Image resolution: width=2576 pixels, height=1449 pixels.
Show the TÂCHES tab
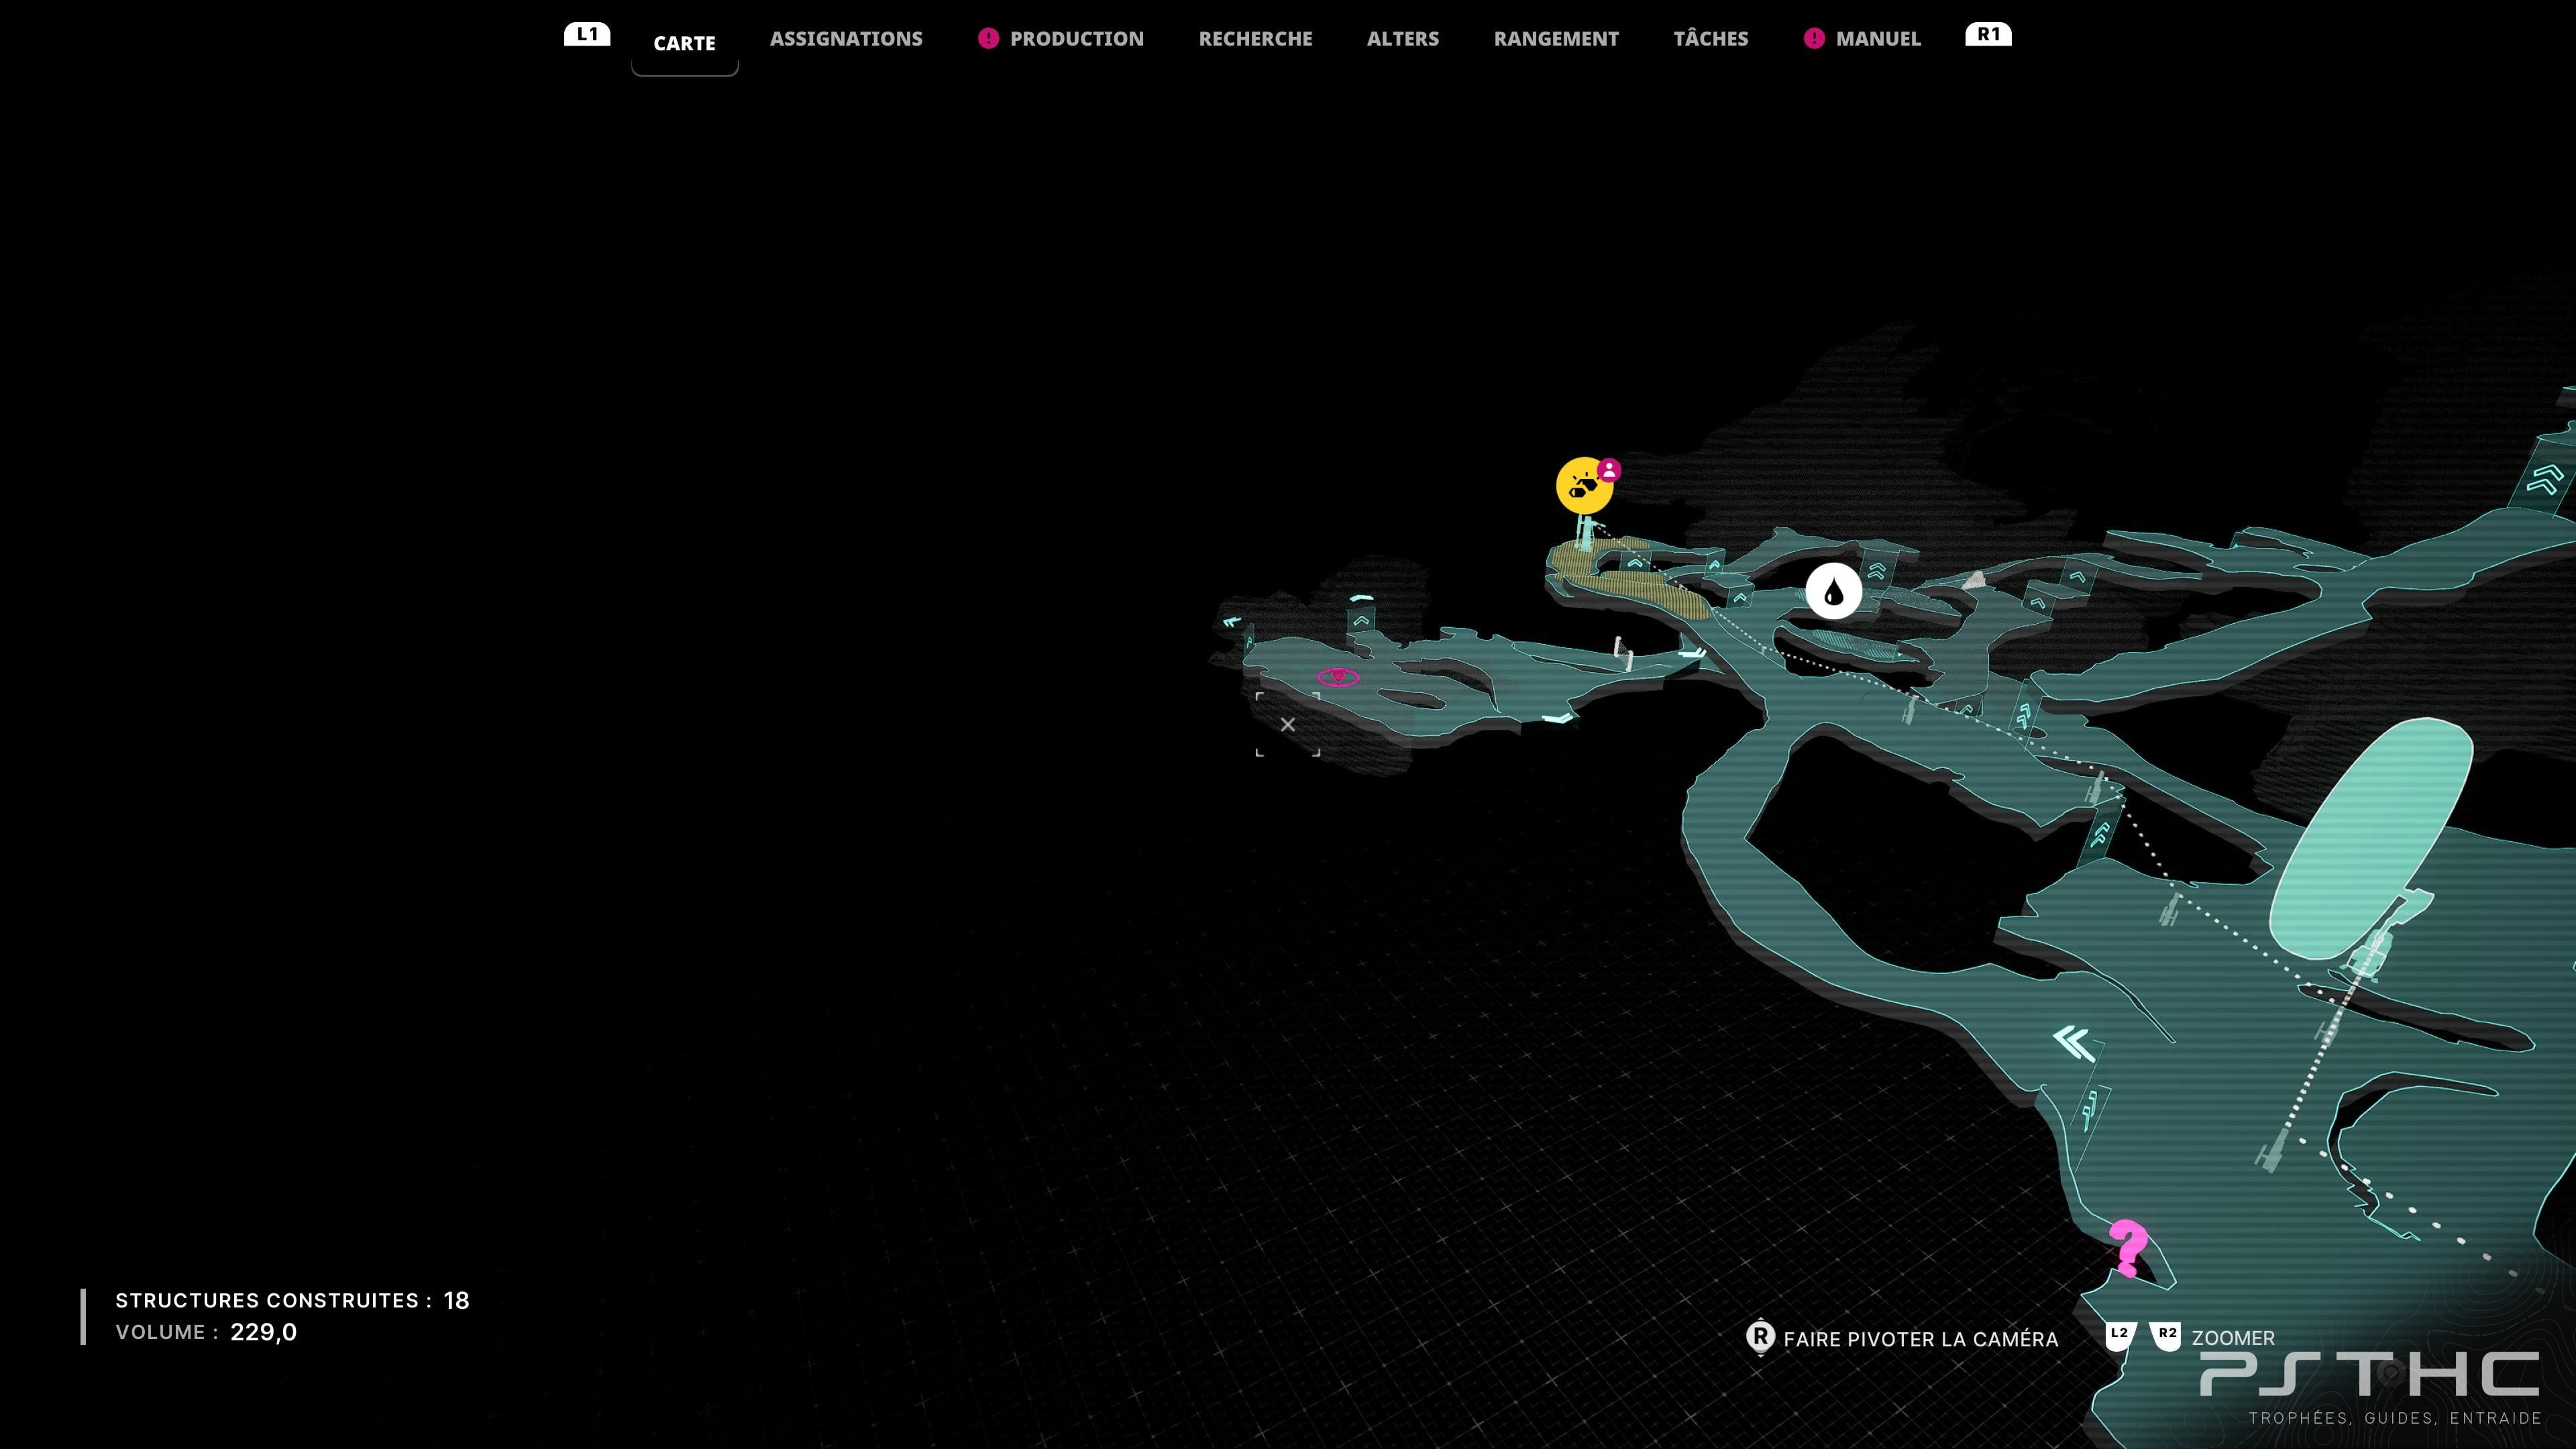pos(1711,39)
